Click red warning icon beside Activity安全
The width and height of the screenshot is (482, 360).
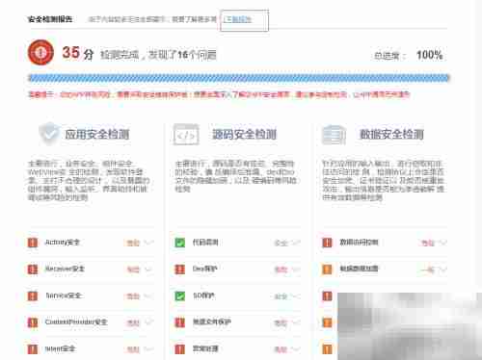tap(33, 243)
